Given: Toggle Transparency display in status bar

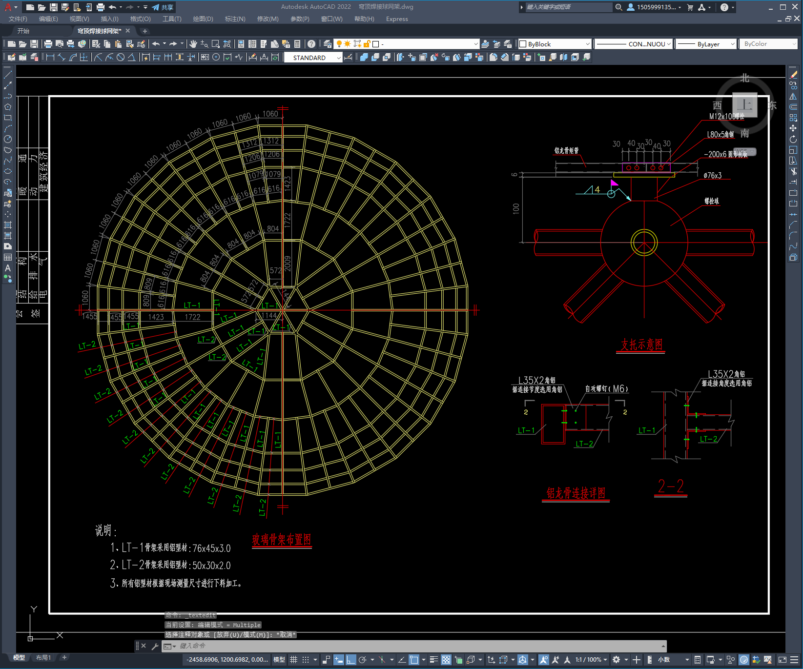Looking at the screenshot, I should point(446,660).
